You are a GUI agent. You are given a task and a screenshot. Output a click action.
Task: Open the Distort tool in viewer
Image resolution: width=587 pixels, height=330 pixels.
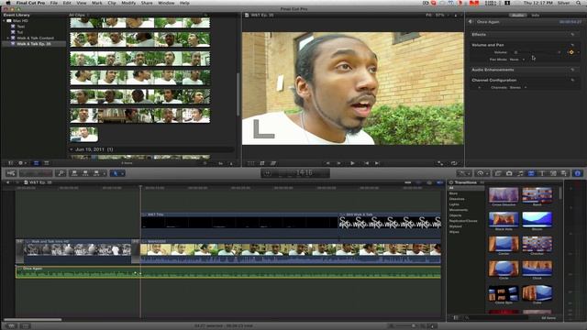273,163
